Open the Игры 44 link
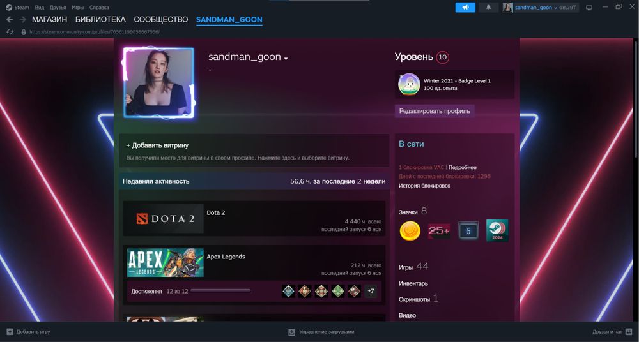The image size is (639, 342). 413,267
